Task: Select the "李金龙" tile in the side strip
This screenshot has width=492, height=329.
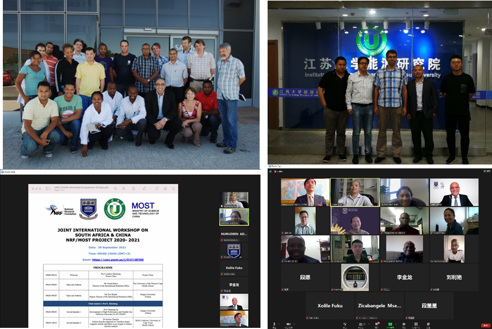Action: pos(234,285)
